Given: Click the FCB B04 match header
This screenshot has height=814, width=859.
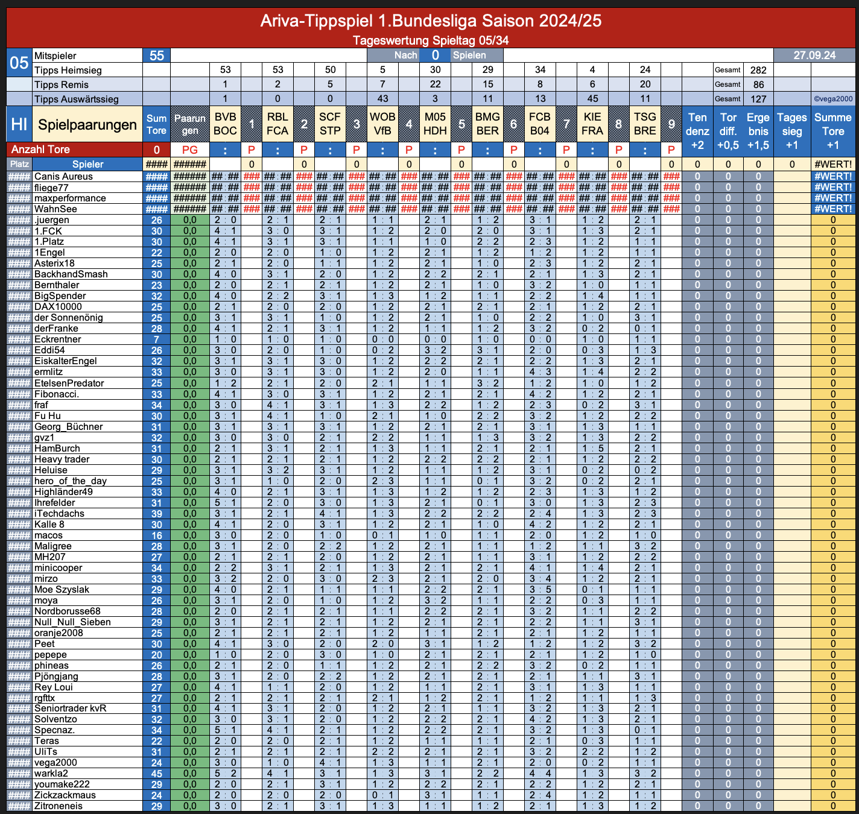Looking at the screenshot, I should click(540, 124).
